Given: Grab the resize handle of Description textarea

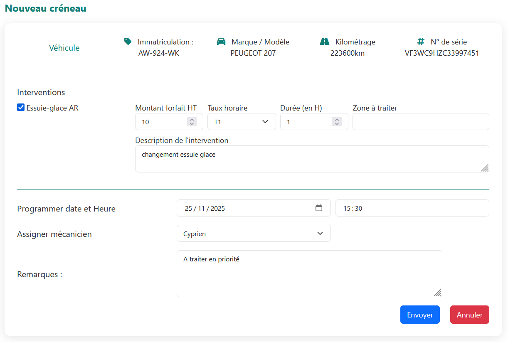Looking at the screenshot, I should (x=485, y=168).
